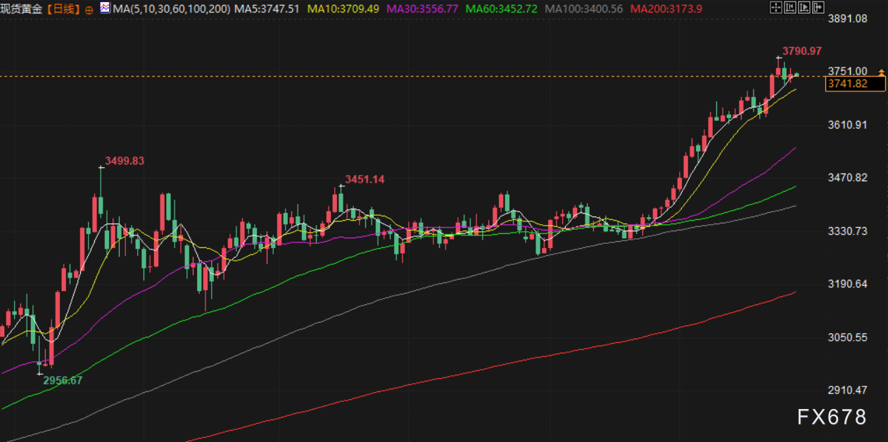
Task: Open the 日线 timeframe selector
Action: [63, 9]
